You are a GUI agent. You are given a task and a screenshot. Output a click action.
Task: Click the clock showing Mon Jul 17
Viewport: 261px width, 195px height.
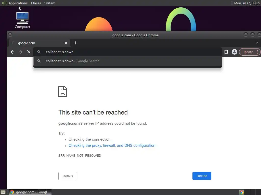(247, 3)
